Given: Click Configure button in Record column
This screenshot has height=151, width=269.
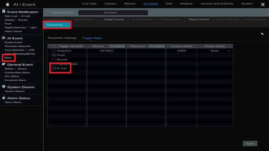Looking at the screenshot, I should coord(117,46).
